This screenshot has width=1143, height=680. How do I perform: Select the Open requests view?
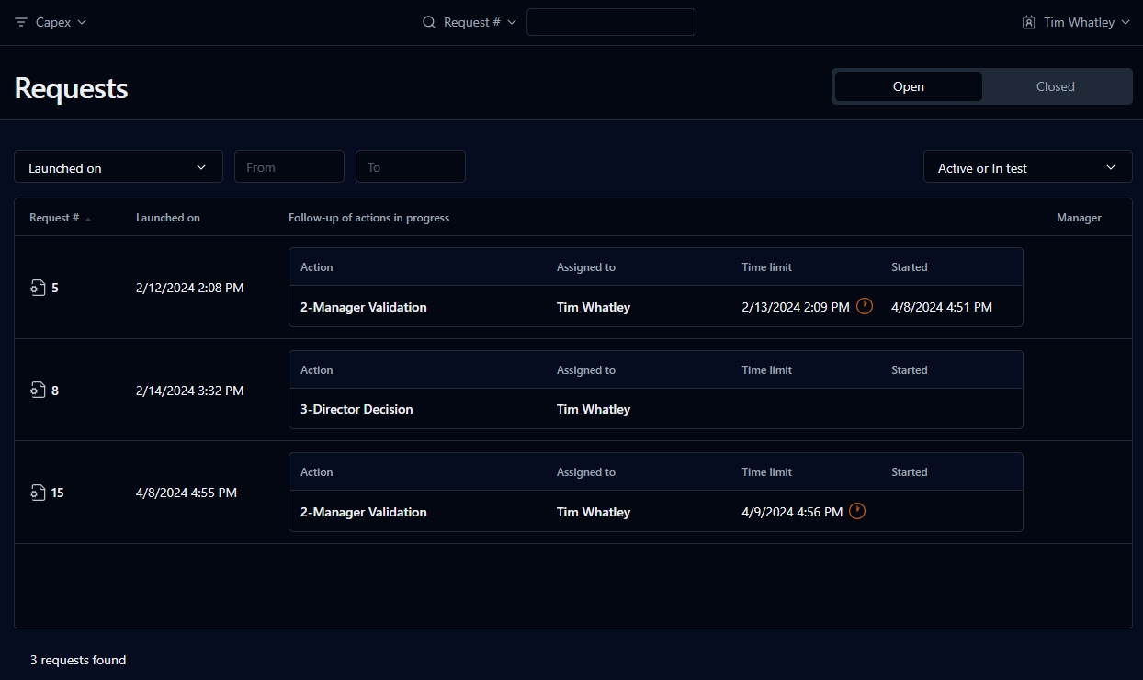(908, 86)
